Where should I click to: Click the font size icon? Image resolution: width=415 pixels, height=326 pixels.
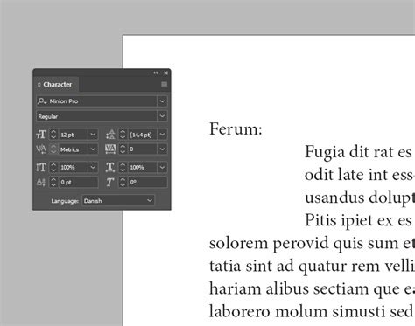[41, 135]
